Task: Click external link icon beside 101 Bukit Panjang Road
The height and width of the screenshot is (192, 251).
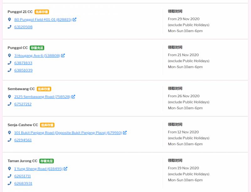Action: click(125, 133)
